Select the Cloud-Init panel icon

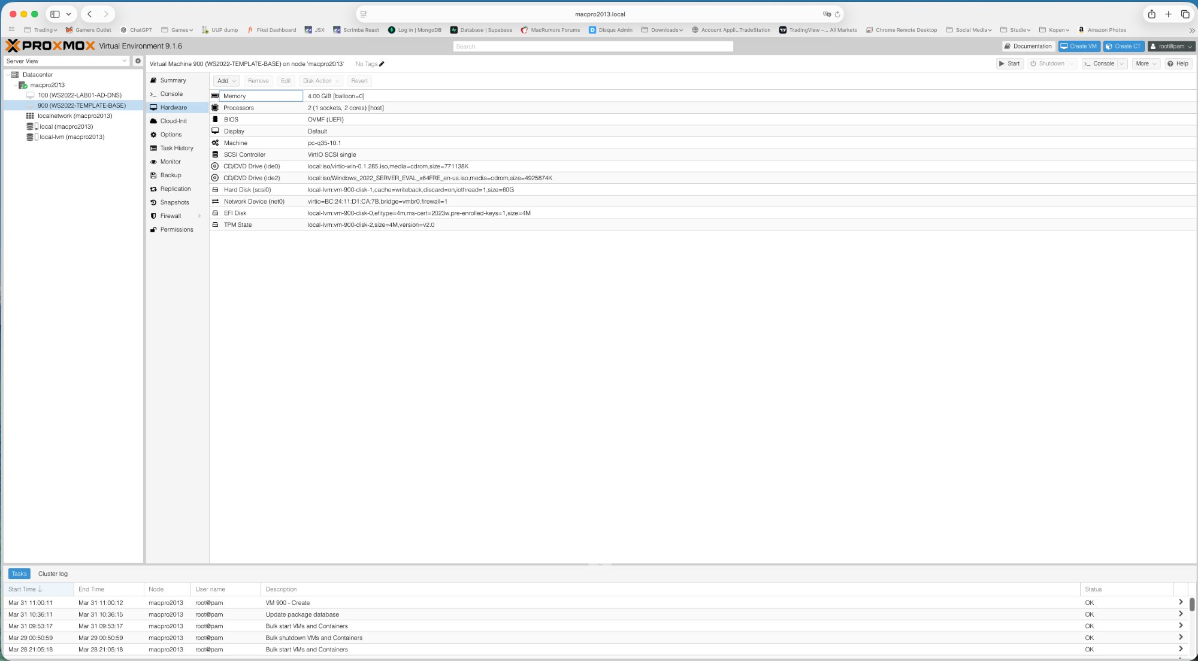tap(154, 120)
